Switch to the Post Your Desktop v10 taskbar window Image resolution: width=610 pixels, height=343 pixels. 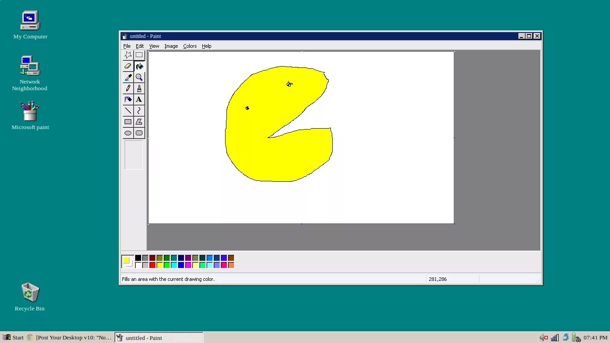69,338
